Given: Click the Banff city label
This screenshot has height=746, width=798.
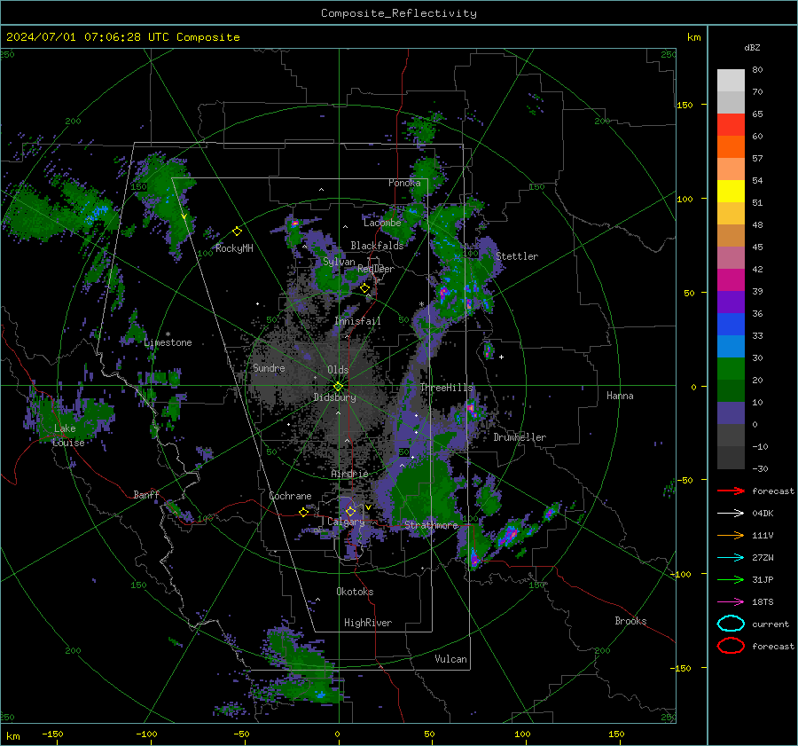Looking at the screenshot, I should pyautogui.click(x=146, y=494).
